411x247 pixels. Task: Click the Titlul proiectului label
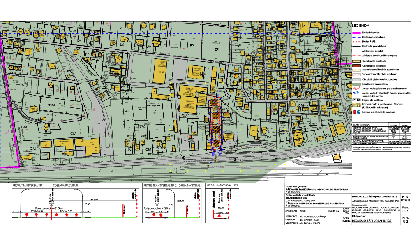[358, 205]
